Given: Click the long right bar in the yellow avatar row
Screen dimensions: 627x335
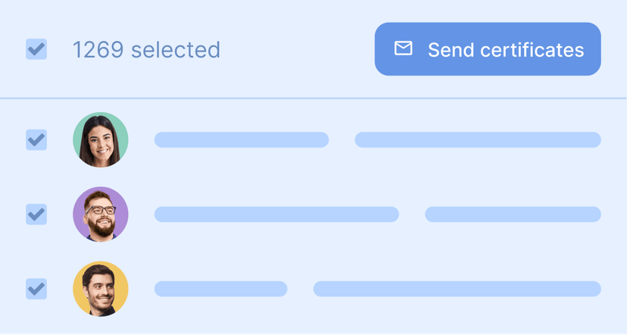Looking at the screenshot, I should coord(457,289).
